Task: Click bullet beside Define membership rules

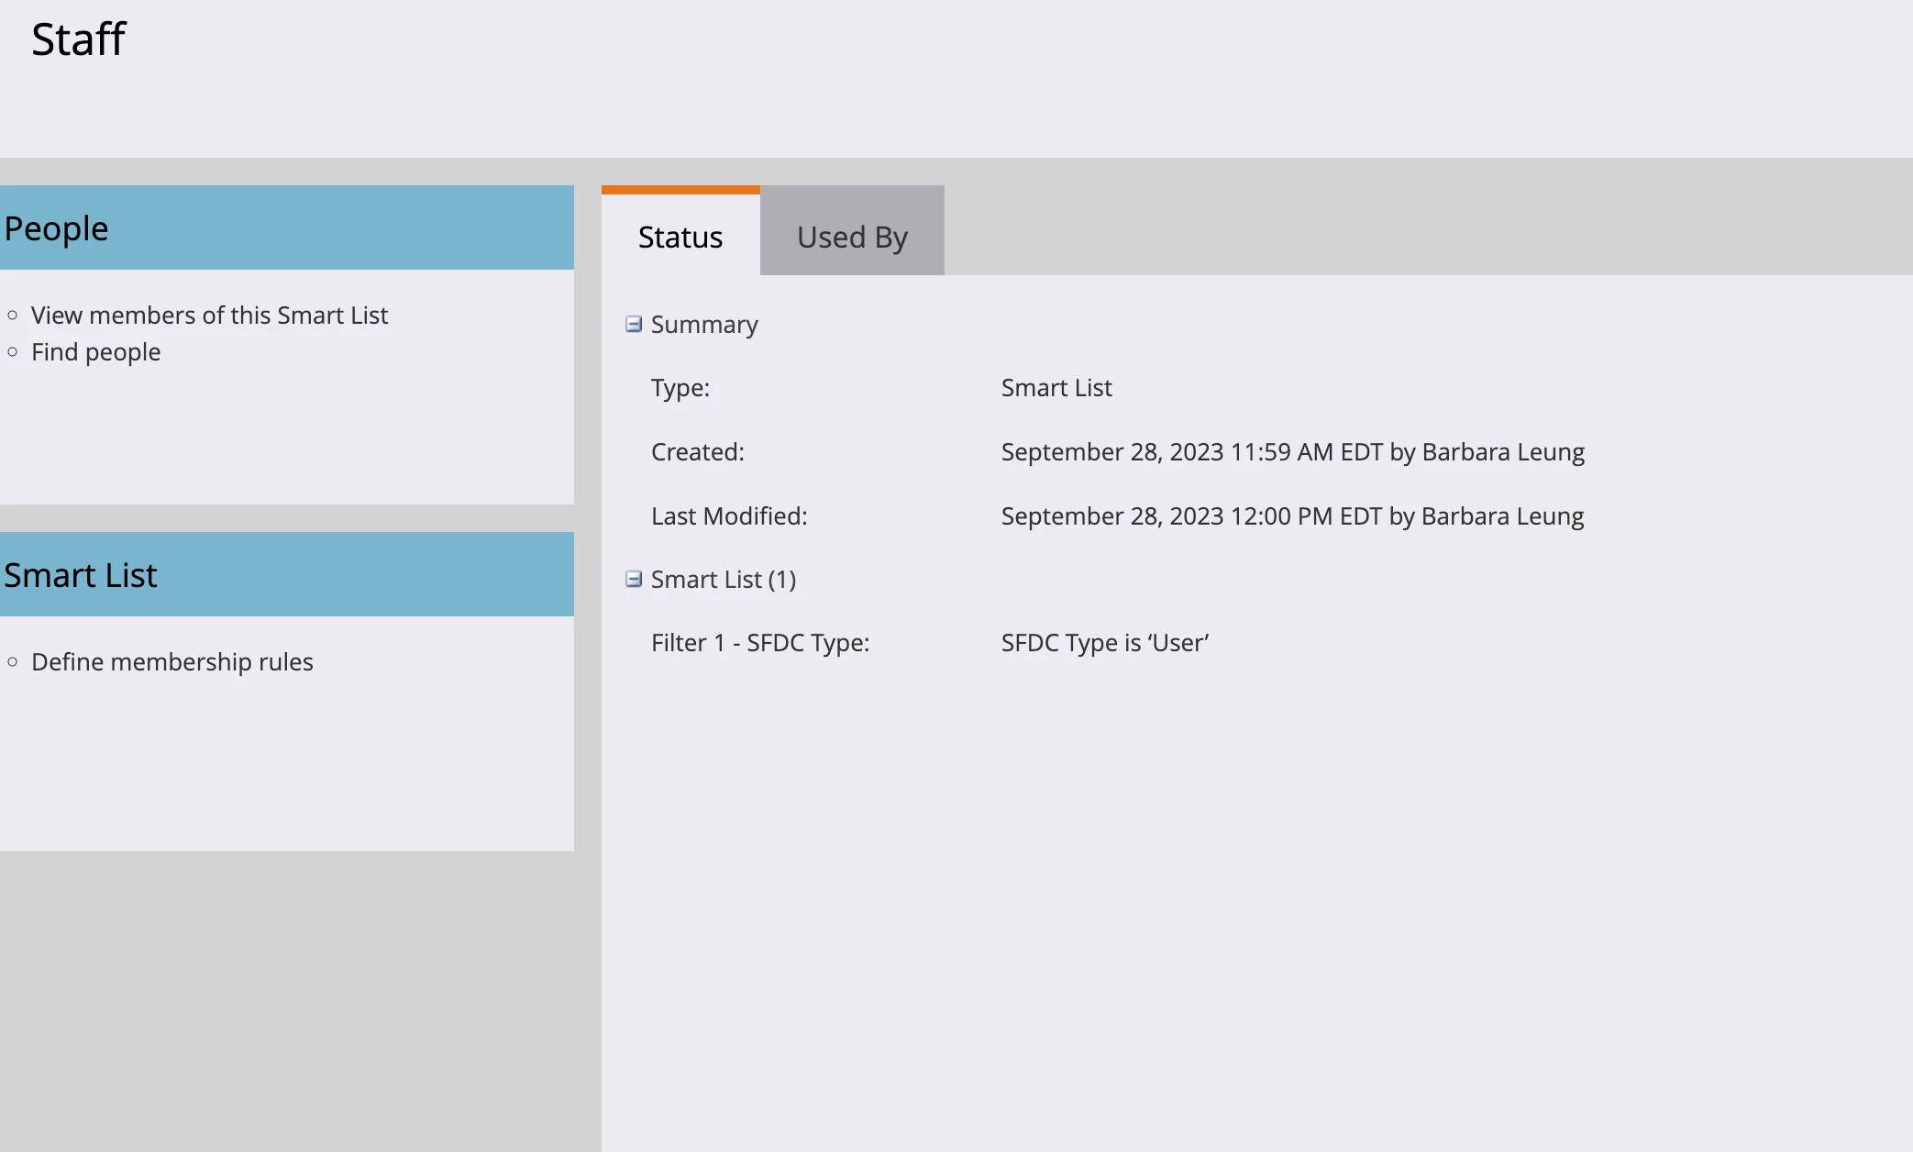Action: 13,661
